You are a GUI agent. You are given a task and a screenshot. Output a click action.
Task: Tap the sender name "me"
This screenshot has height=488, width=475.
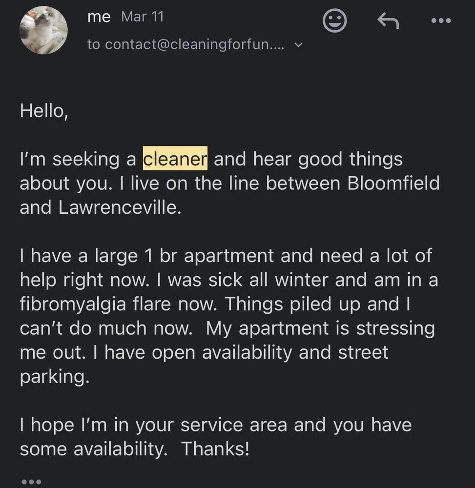(x=99, y=17)
